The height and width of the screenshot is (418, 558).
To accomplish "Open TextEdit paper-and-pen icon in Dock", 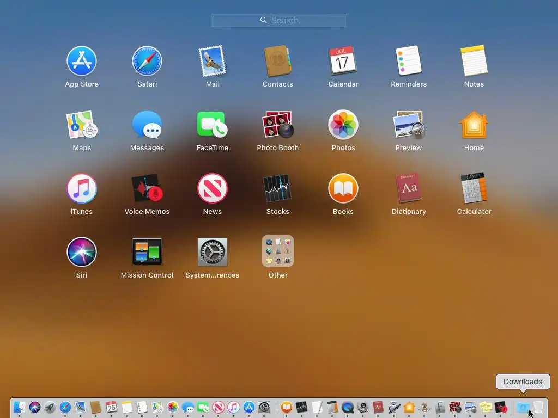I will coord(317,407).
